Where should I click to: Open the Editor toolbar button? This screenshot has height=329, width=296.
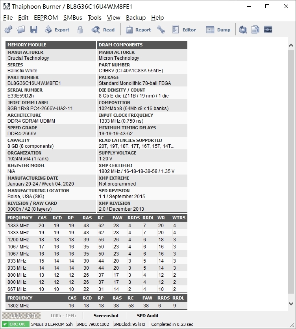[184, 29]
